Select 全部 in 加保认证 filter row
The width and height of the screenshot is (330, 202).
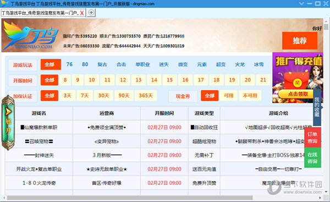pyautogui.click(x=50, y=96)
